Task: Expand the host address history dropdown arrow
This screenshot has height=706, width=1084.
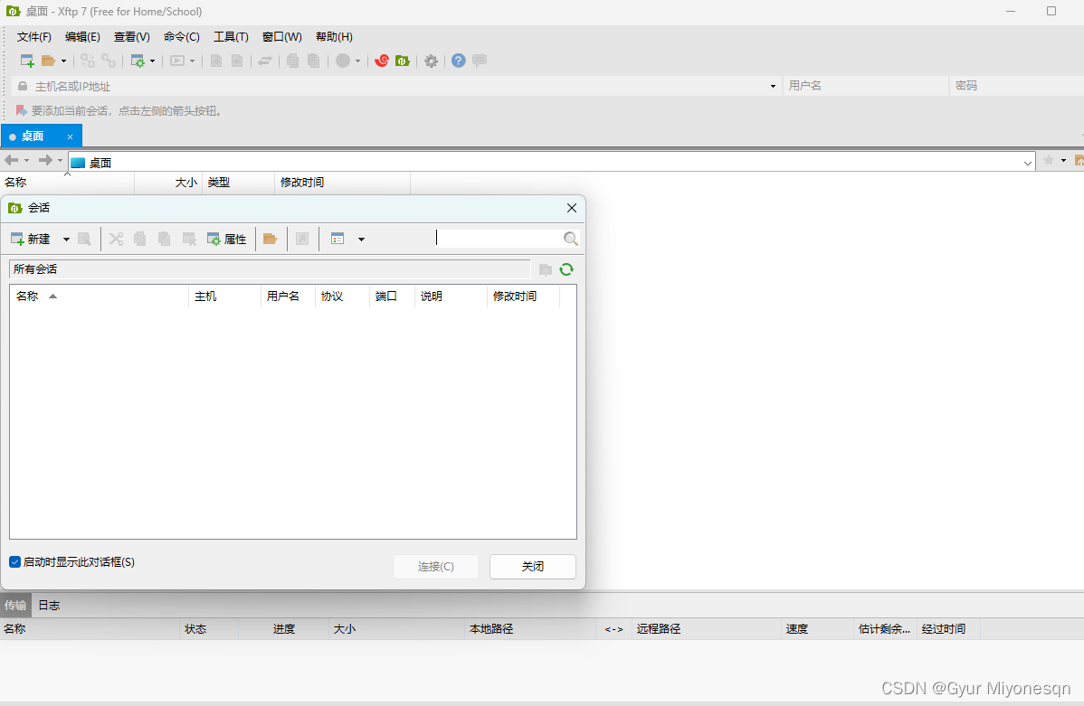Action: point(773,87)
